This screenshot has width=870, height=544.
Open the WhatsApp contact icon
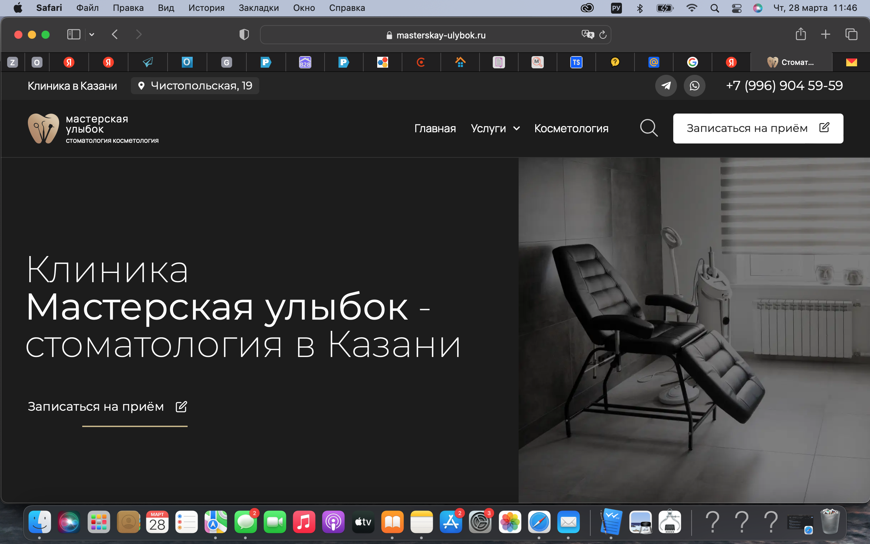[694, 86]
